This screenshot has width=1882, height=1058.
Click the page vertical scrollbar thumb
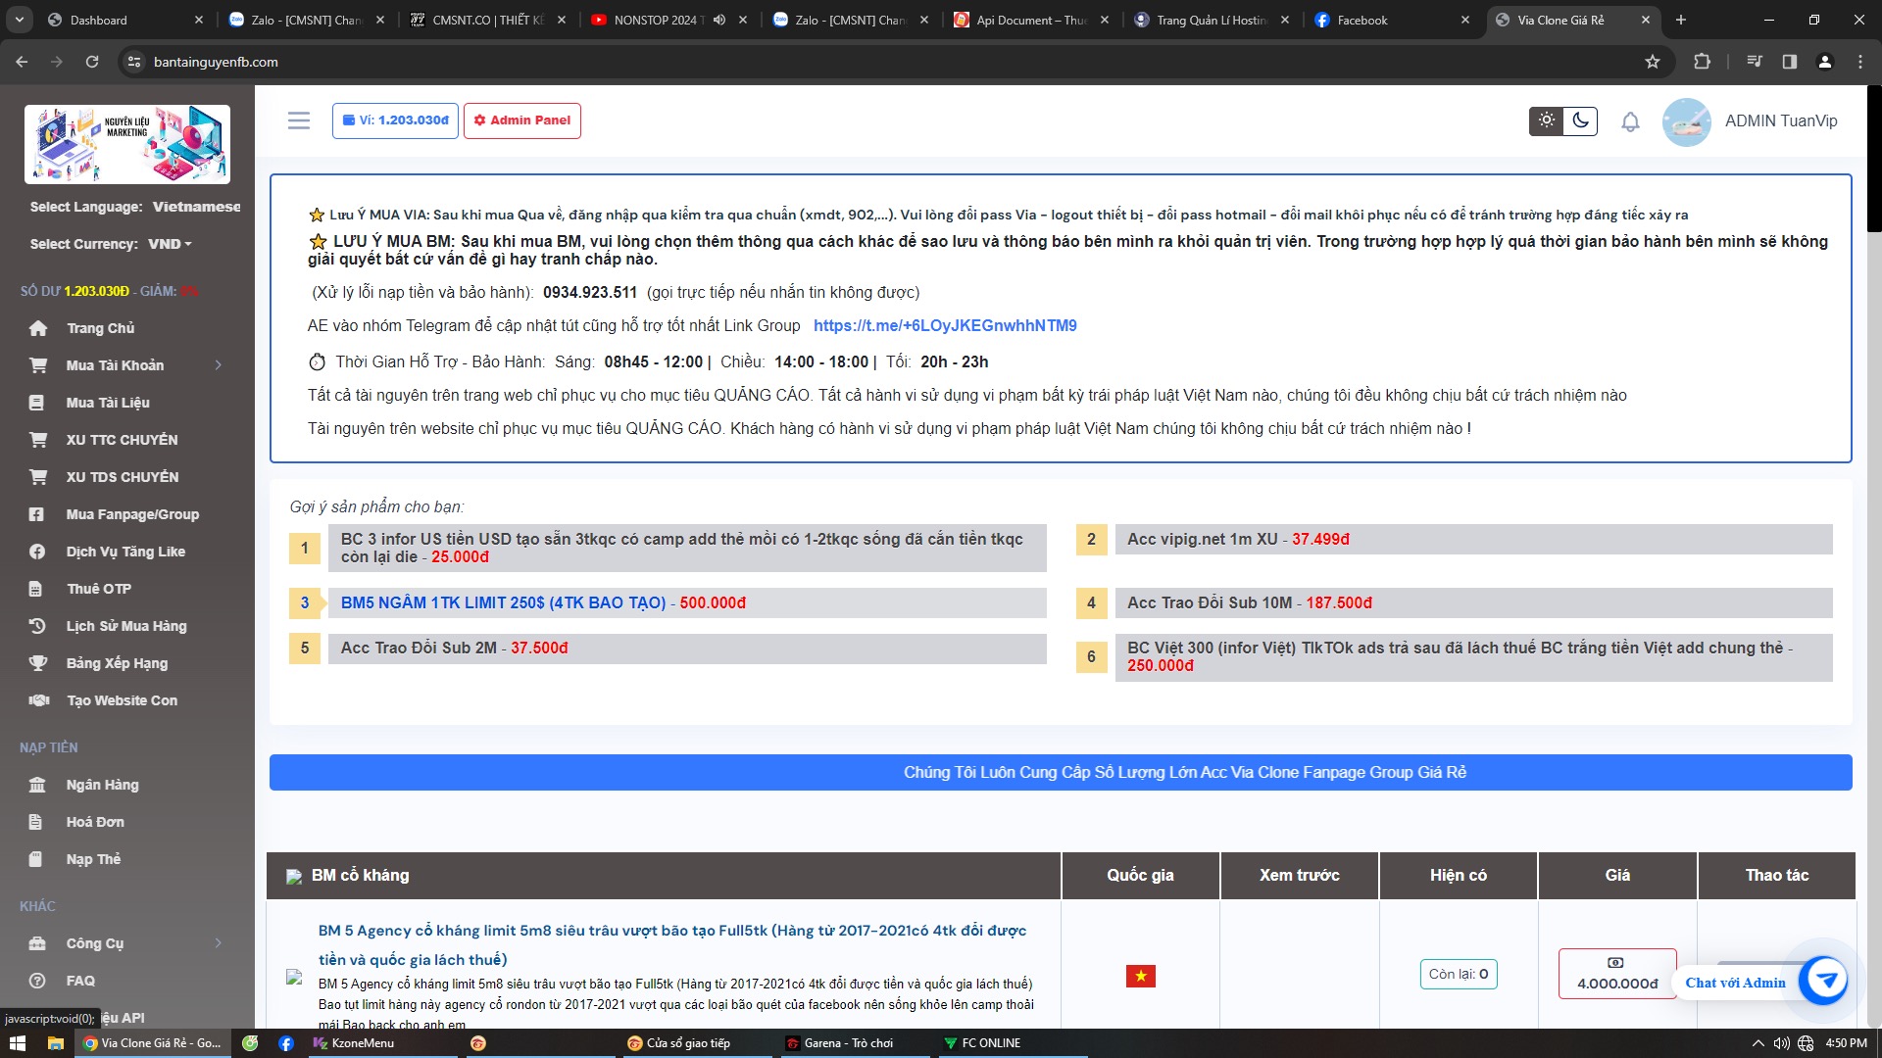1874,159
